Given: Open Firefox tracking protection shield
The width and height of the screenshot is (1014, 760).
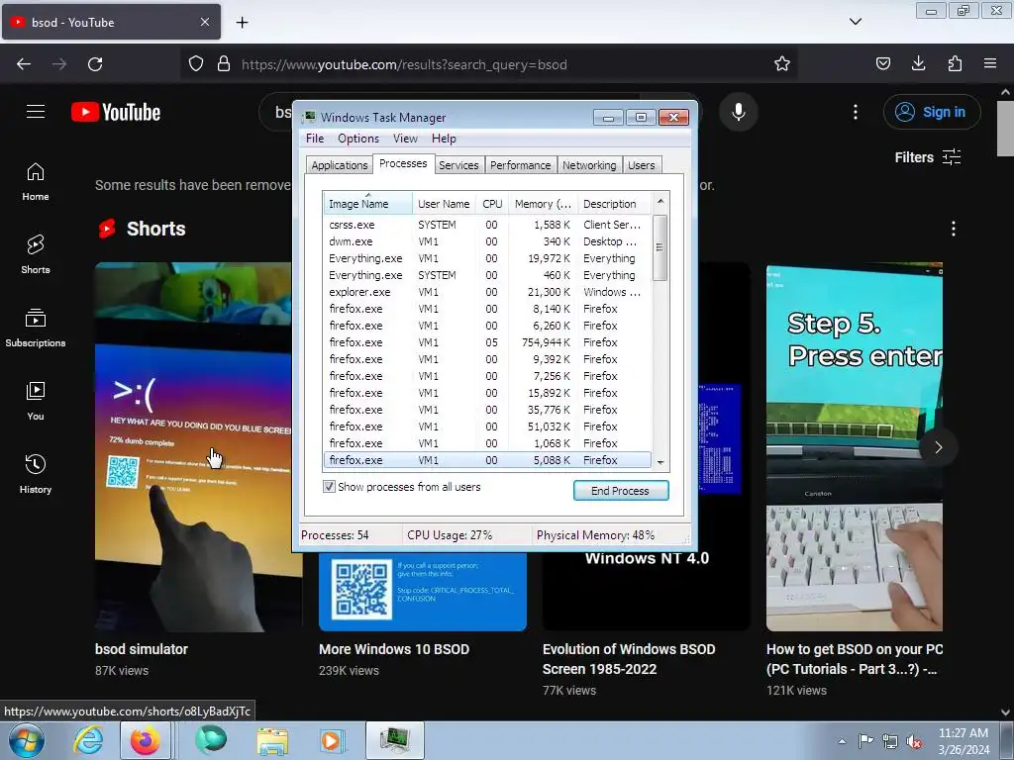Looking at the screenshot, I should (196, 64).
